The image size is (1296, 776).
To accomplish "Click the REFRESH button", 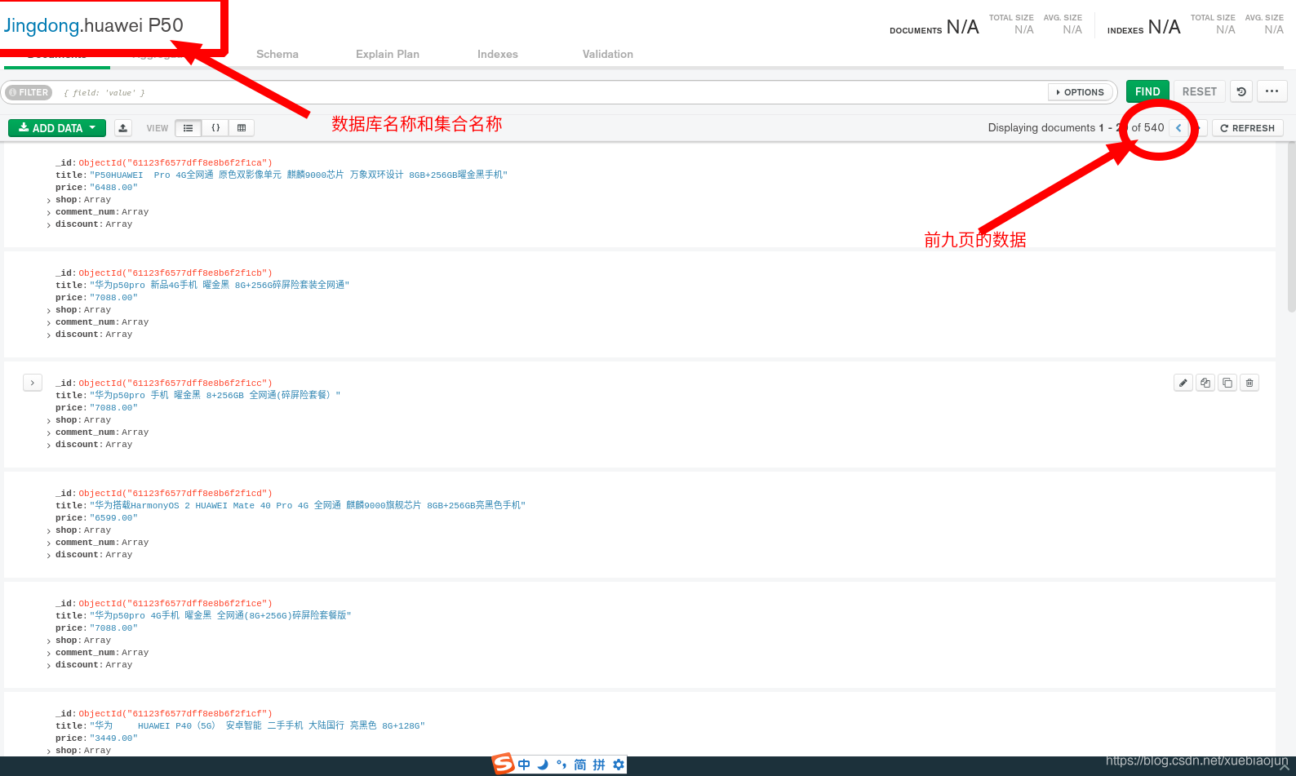I will tap(1248, 128).
